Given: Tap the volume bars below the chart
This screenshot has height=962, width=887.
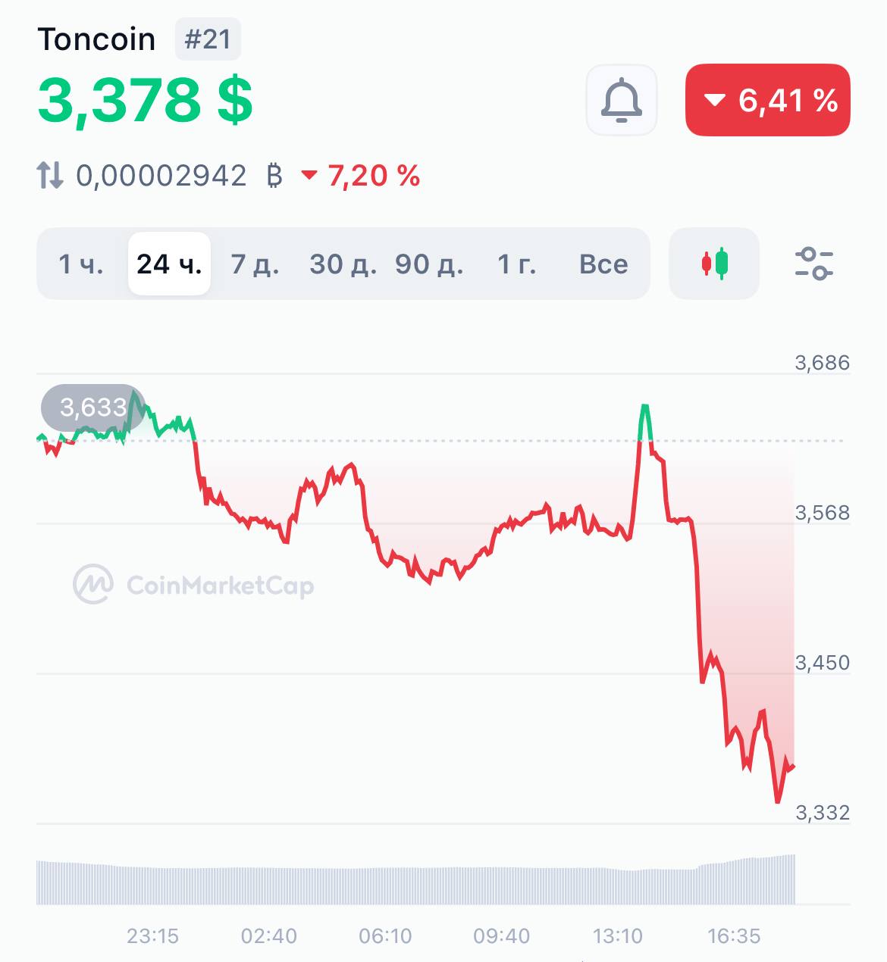Looking at the screenshot, I should tap(416, 880).
